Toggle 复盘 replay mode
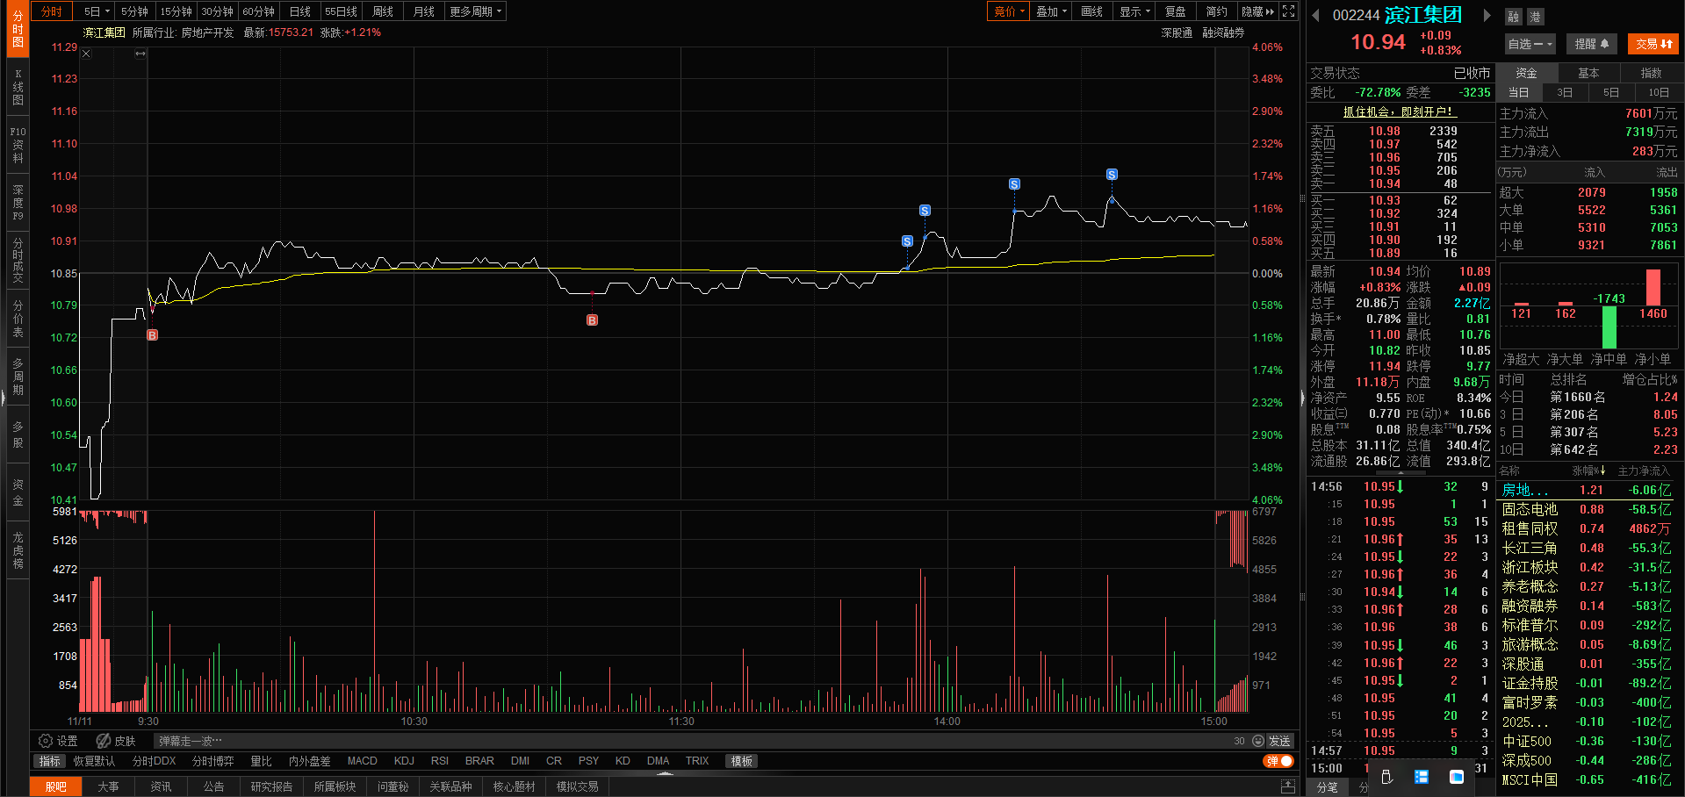 click(1175, 11)
